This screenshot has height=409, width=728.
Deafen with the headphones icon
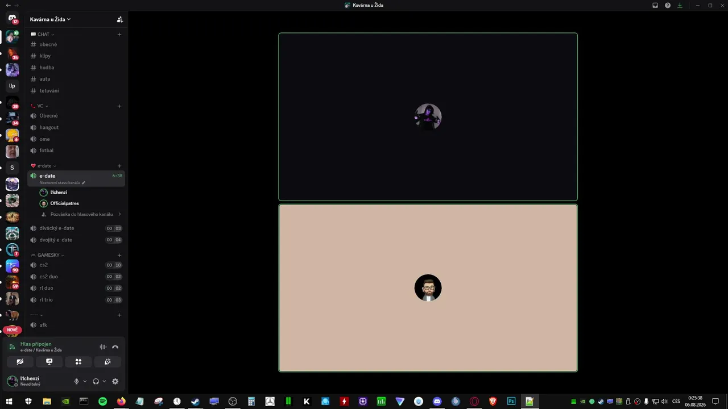[x=96, y=382]
